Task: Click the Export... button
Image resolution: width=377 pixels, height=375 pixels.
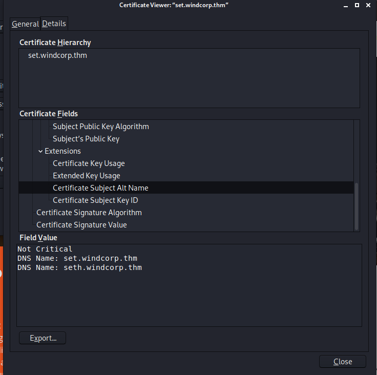Action: (x=43, y=338)
